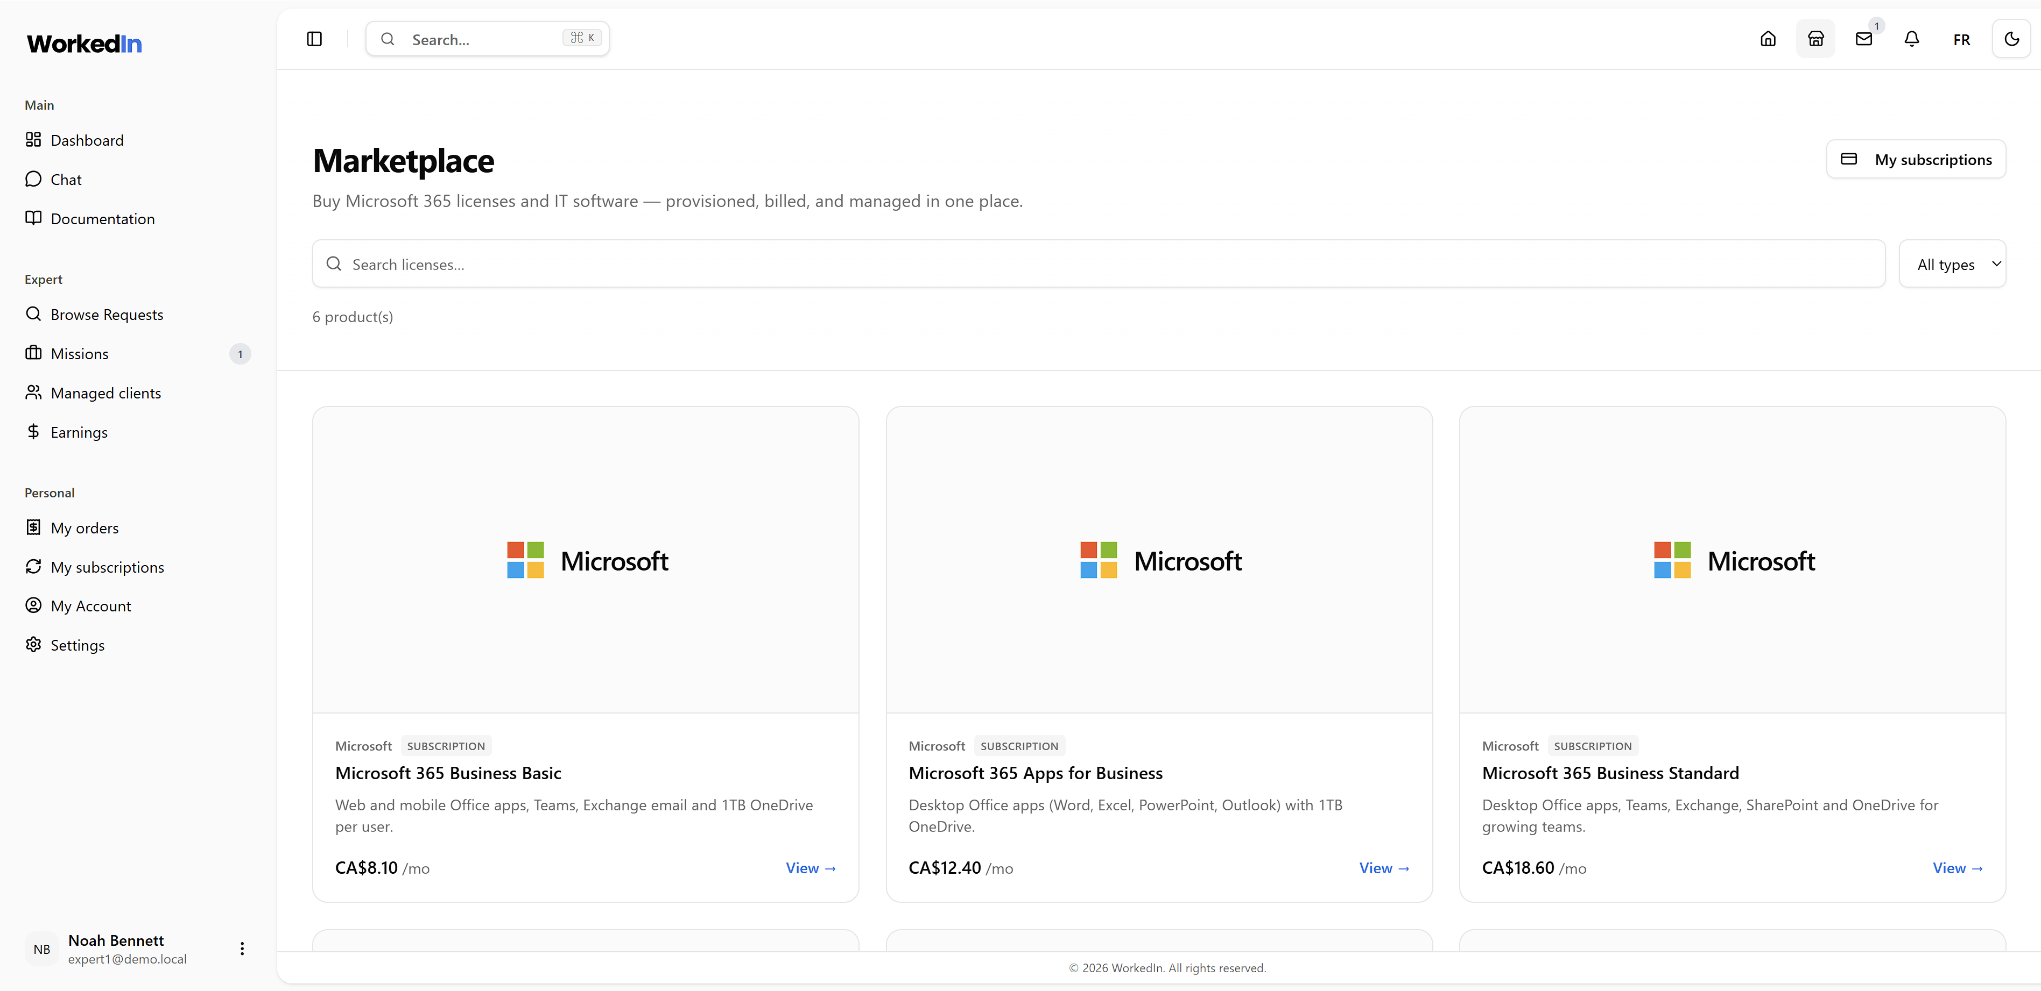Screen dimensions: 2041x991
Task: Click the NB user avatar
Action: [x=42, y=949]
